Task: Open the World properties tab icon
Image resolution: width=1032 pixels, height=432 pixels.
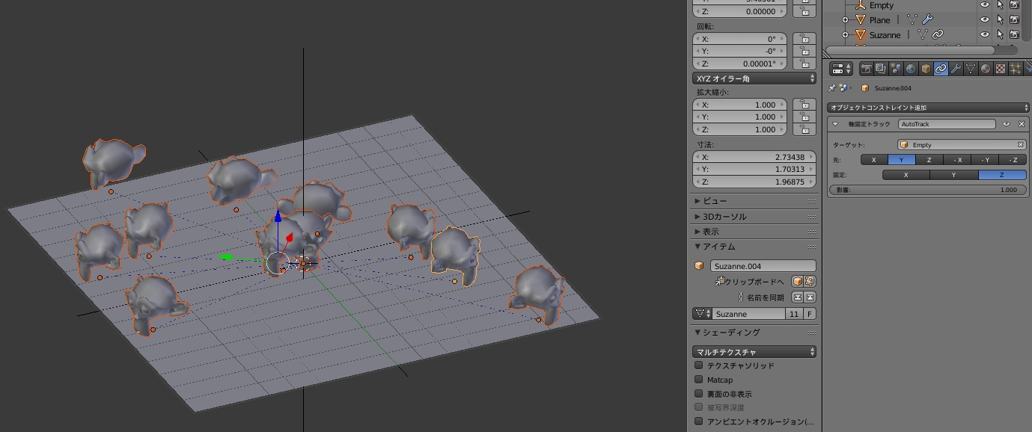Action: point(911,69)
